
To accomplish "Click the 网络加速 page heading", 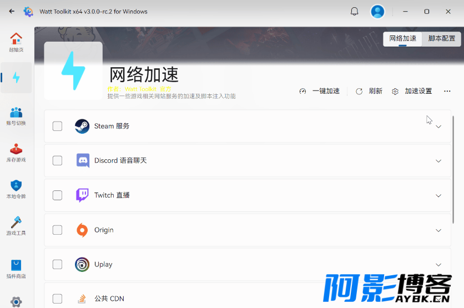I will coord(144,74).
